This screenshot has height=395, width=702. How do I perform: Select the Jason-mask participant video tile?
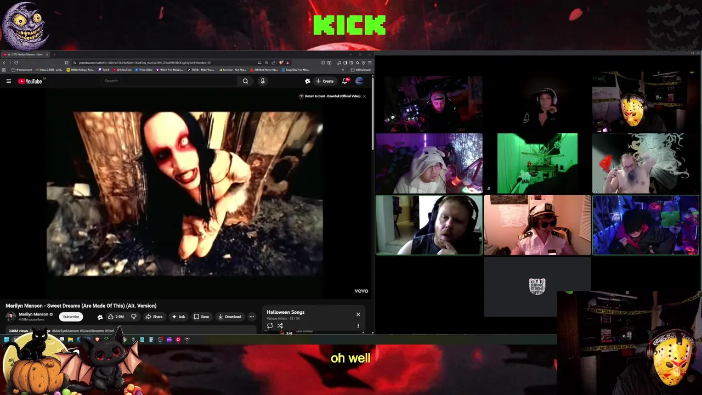pos(646,103)
